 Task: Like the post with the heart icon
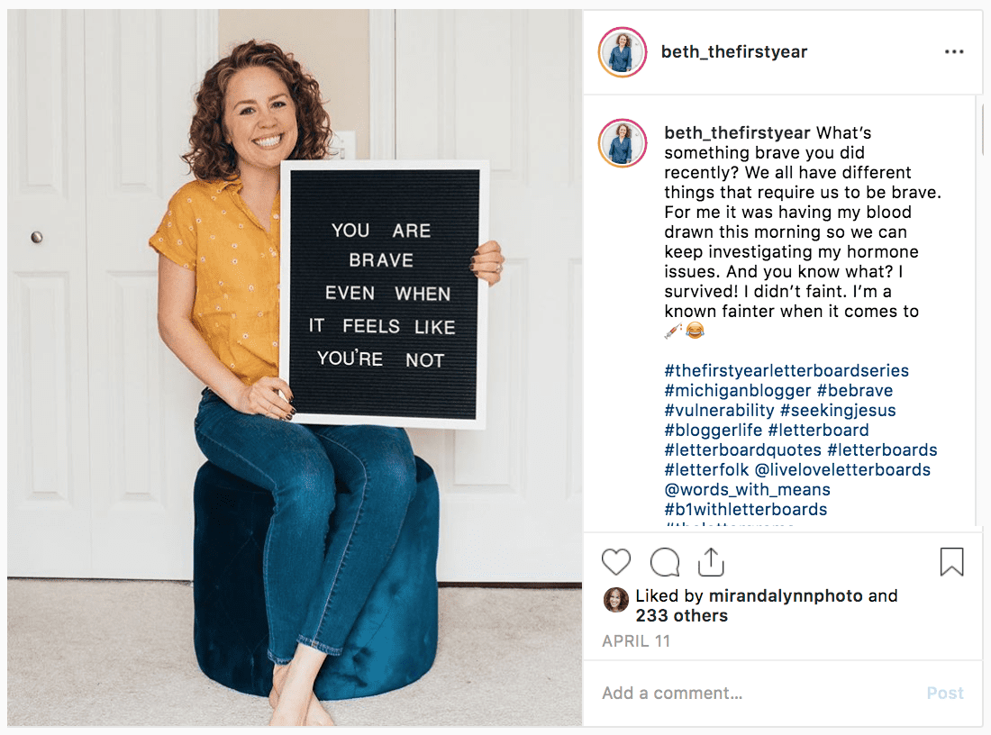tap(615, 561)
